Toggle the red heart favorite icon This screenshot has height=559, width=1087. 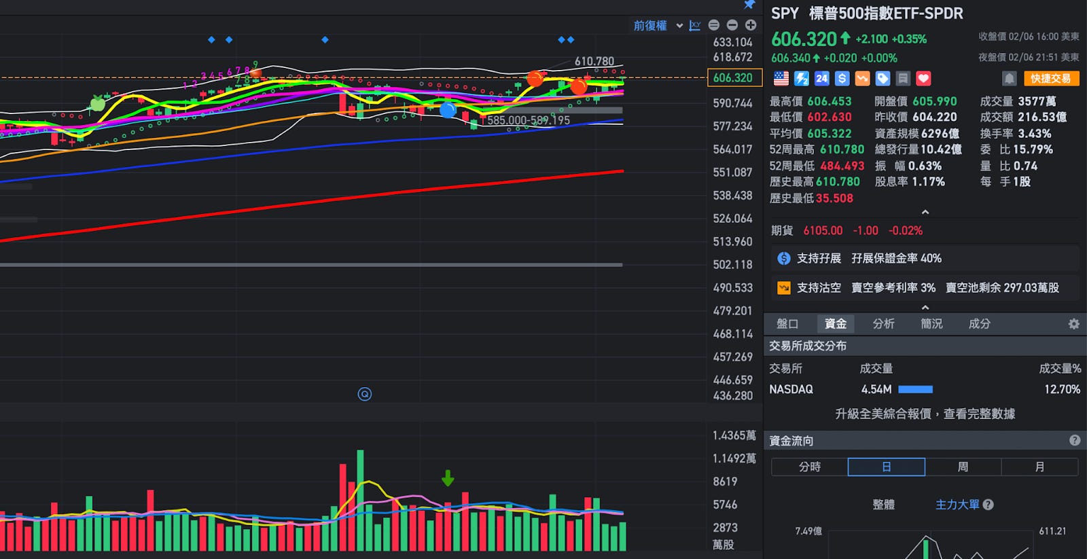(x=923, y=79)
